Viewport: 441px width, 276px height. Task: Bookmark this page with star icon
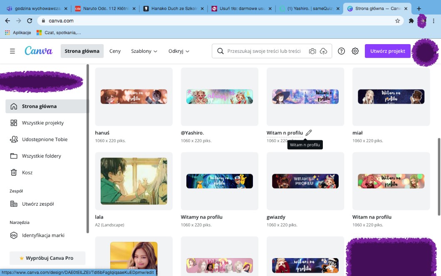[x=397, y=21]
